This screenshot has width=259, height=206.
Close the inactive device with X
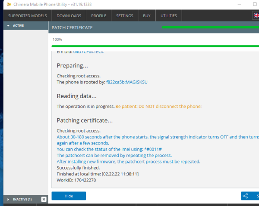tap(44, 200)
